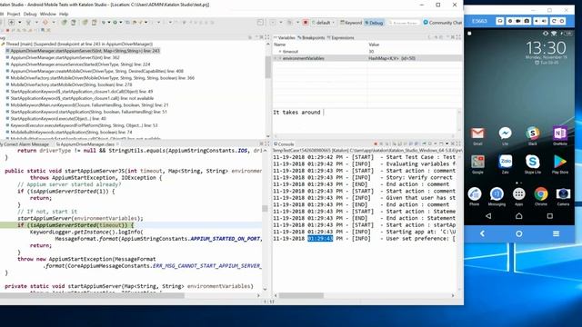This screenshot has width=582, height=327.
Task: Switch to the Debug perspective
Action: point(374,23)
